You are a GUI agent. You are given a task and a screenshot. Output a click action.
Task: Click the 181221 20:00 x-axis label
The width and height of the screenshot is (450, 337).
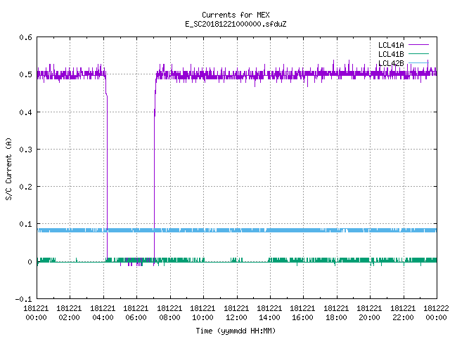(x=369, y=313)
